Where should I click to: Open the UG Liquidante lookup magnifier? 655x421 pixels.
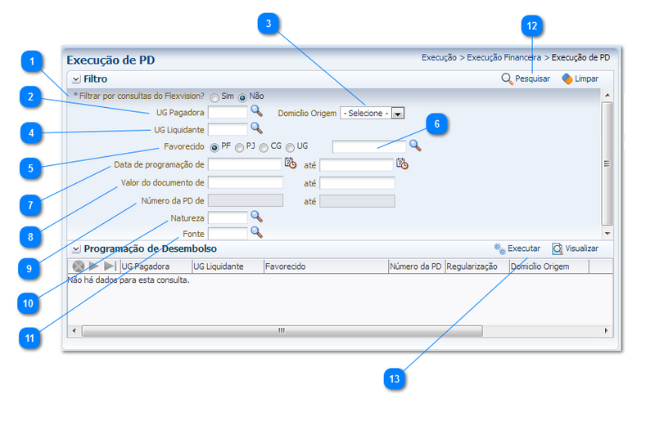point(256,128)
